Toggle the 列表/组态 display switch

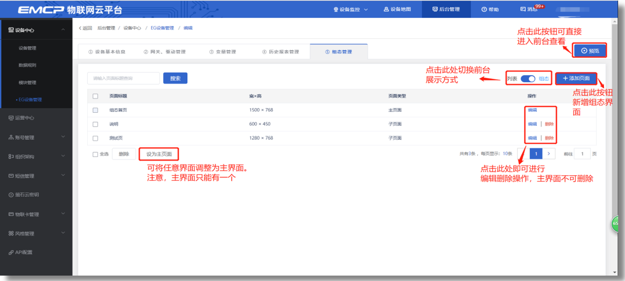click(528, 79)
